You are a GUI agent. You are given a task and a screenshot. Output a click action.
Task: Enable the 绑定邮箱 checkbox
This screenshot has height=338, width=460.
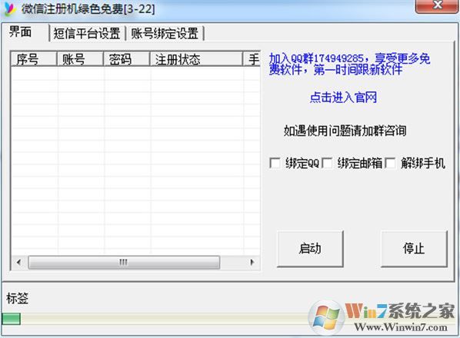(327, 163)
